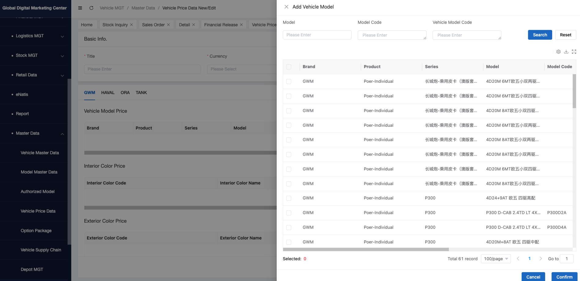Check the 4D20M+8AT 欧五 四驱中配 row
Viewport: 580px width, 281px height.
click(289, 242)
